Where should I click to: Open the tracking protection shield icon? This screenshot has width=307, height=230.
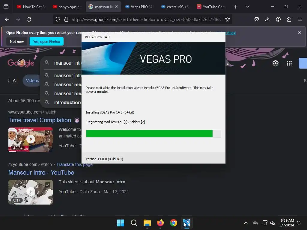coord(58,19)
